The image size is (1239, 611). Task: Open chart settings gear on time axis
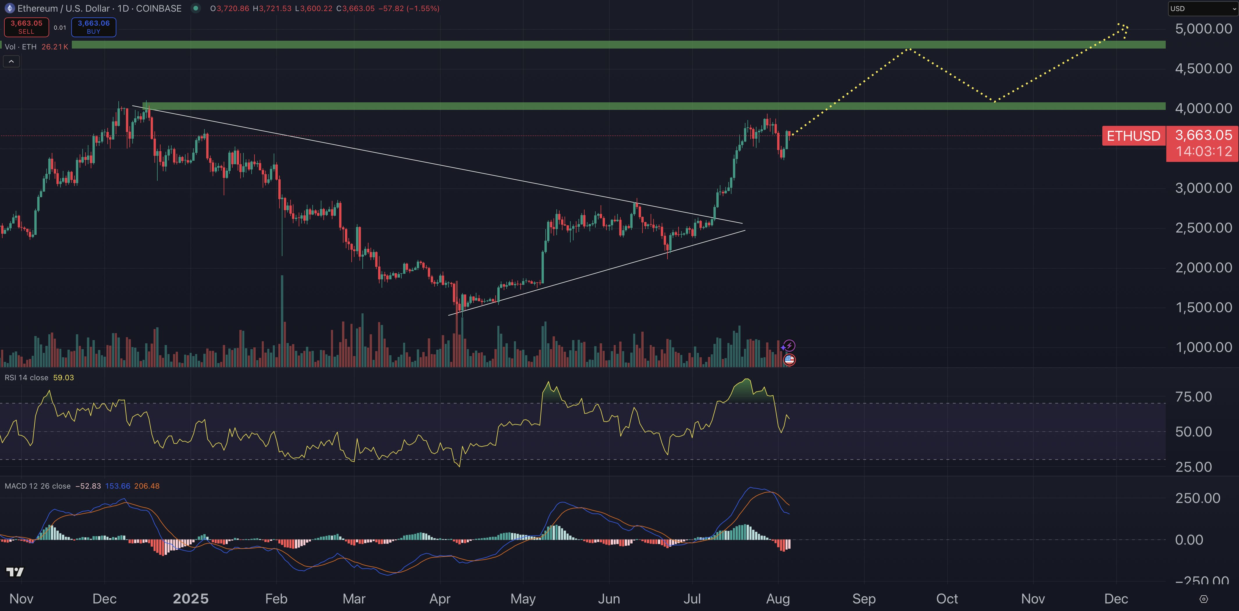(x=1204, y=599)
